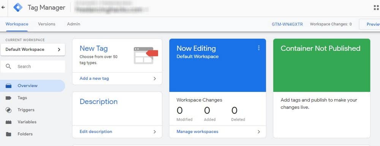Viewport: 380px width, 146px height.
Task: Switch to the Admin tab
Action: point(74,24)
